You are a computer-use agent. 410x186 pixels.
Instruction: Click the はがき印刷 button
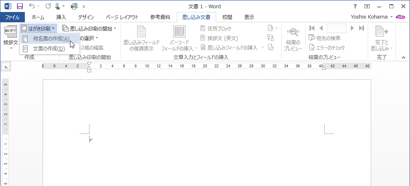click(38, 29)
